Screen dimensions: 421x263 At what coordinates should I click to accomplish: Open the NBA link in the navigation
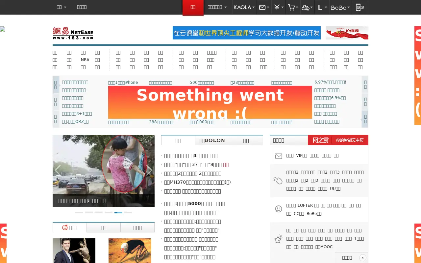pos(85,60)
